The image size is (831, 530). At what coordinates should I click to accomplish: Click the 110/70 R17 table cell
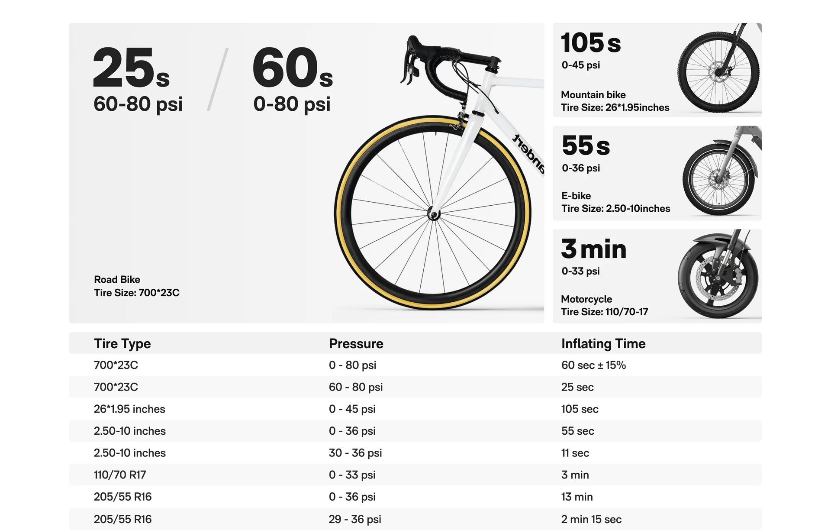point(120,475)
